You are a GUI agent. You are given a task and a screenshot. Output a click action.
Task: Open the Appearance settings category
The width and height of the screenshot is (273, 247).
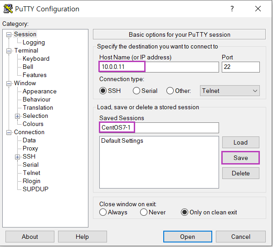(x=39, y=91)
